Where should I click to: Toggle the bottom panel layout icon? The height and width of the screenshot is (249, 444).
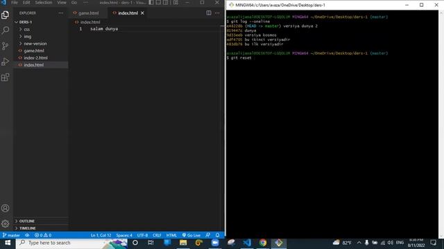pos(158,3)
